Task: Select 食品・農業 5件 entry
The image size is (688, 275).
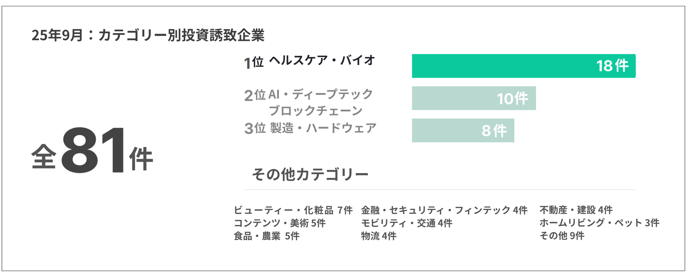Action: [266, 236]
